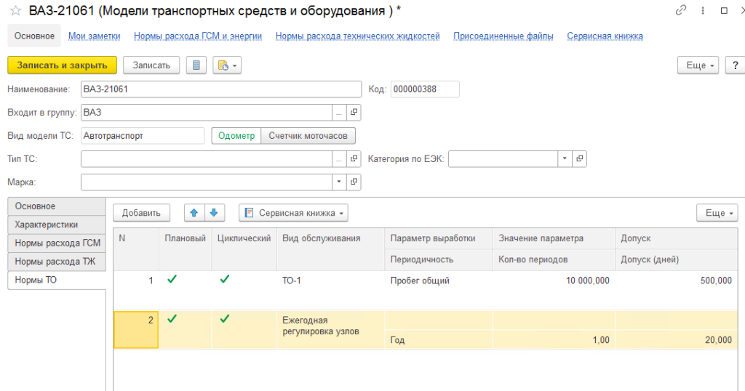The height and width of the screenshot is (391, 745).
Task: Click the Циклический column header
Action: [x=244, y=249]
